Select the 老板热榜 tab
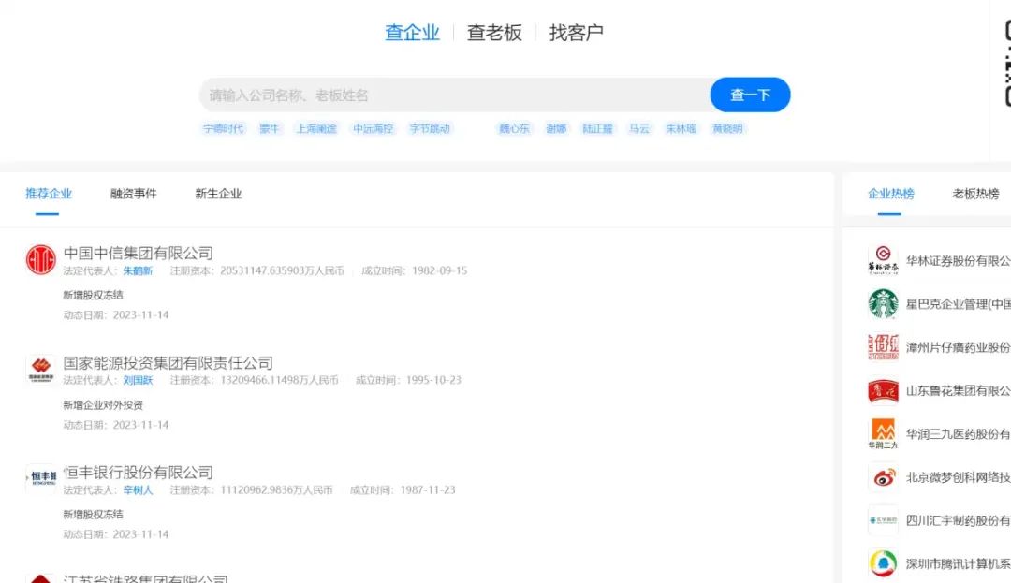This screenshot has height=583, width=1011. click(976, 194)
